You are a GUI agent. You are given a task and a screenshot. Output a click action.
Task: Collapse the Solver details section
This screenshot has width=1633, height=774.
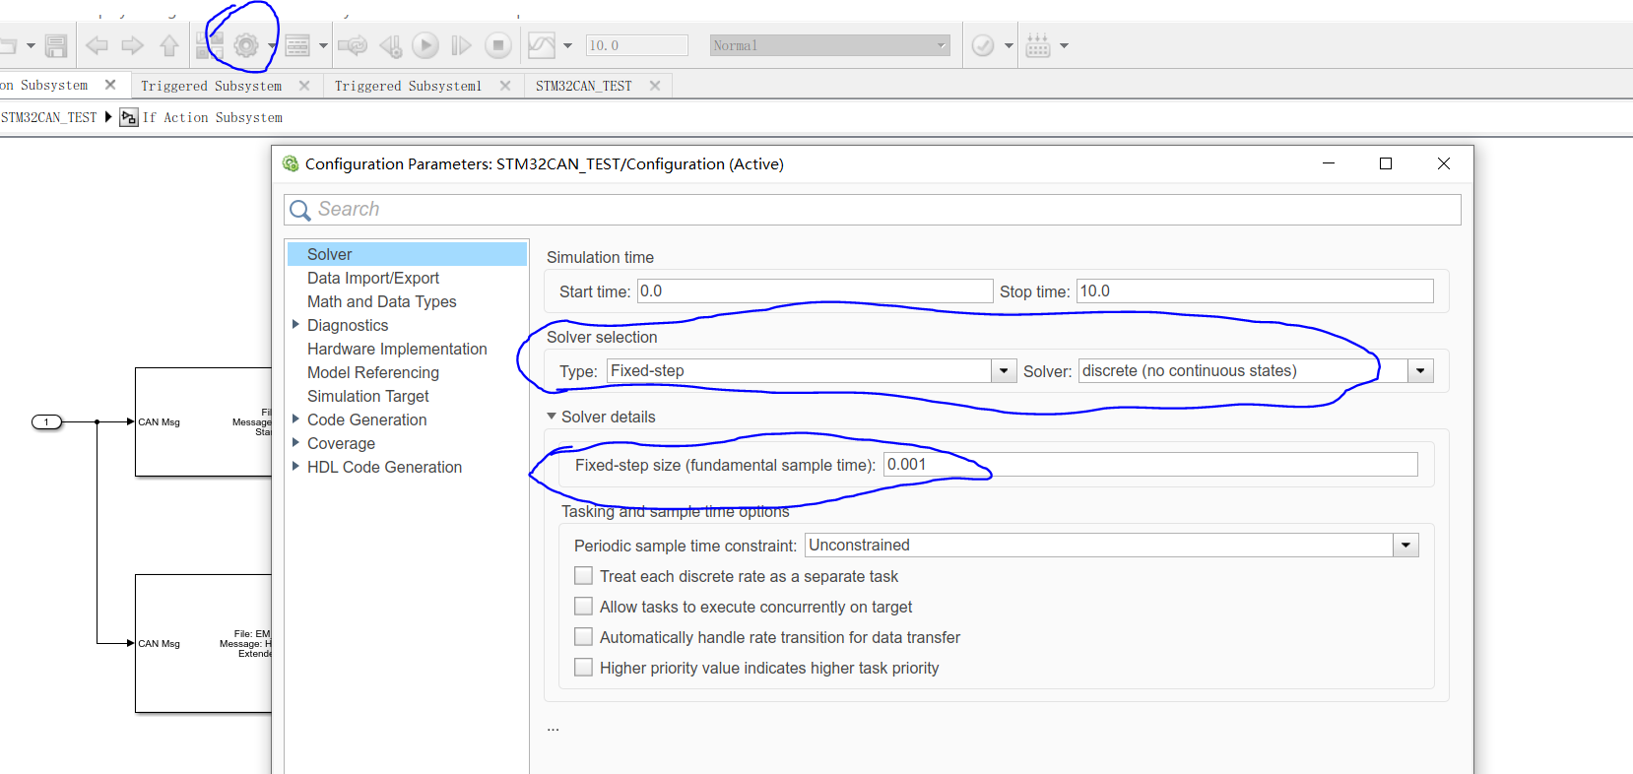click(x=552, y=417)
